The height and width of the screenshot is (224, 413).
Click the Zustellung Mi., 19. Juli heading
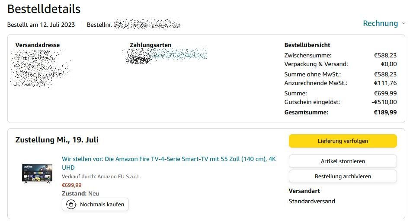pyautogui.click(x=57, y=140)
